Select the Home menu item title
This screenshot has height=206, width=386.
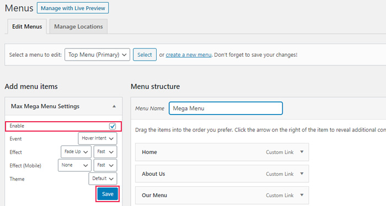click(149, 152)
